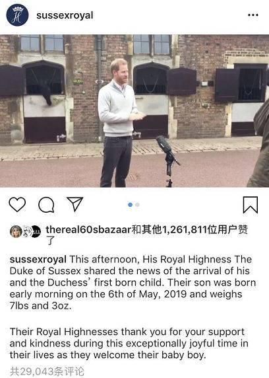This screenshot has height=378, width=269.
Task: Click sussexroyal username in the caption
Action: (x=38, y=260)
